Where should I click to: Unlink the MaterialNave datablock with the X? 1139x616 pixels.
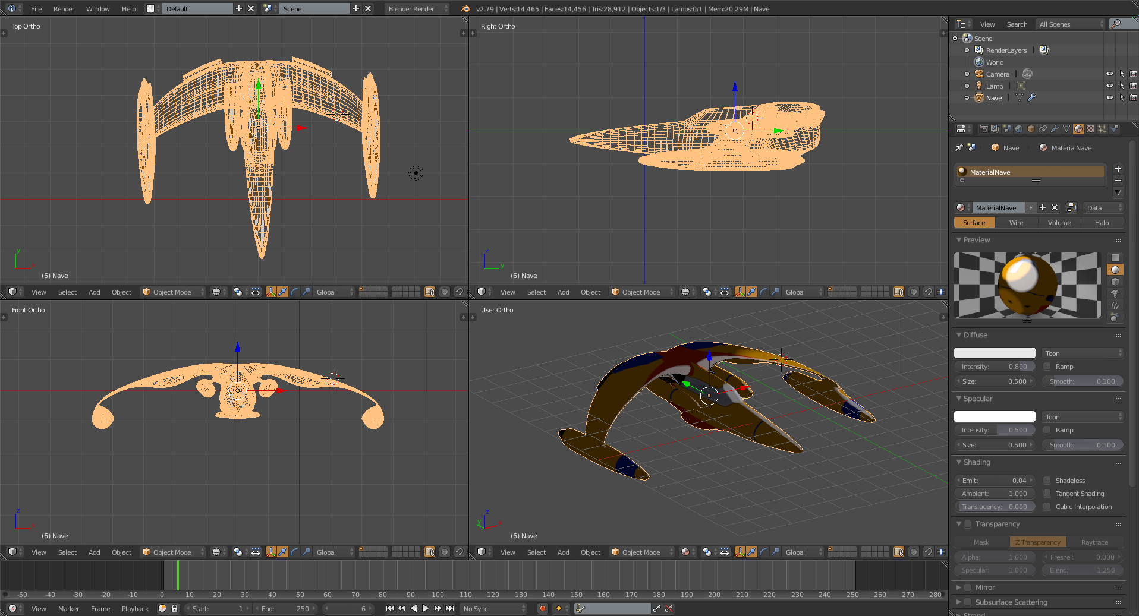1055,208
